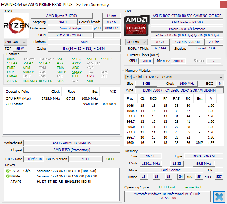Click the 16 GB memory size field
The height and width of the screenshot is (204, 227).
[x=151, y=156]
